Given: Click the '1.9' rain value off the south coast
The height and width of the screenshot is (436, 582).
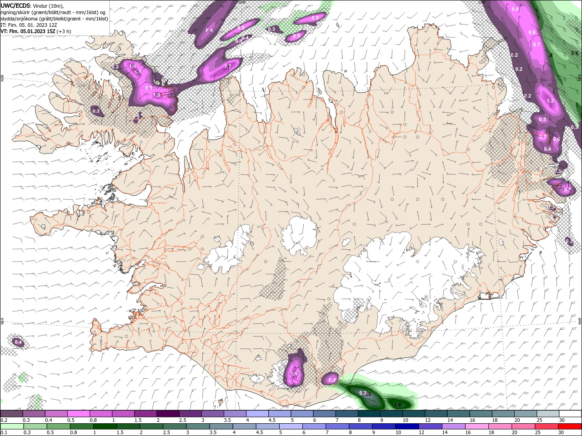Looking at the screenshot, I should (397, 405).
